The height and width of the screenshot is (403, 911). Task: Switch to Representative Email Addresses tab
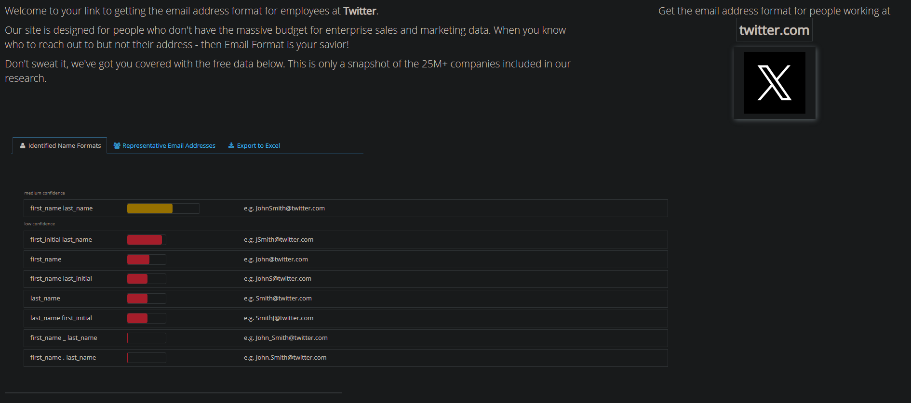(x=169, y=145)
